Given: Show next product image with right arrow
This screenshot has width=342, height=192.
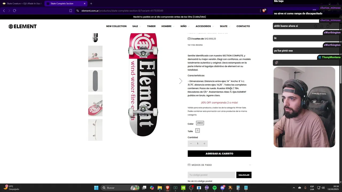Looking at the screenshot, I should pyautogui.click(x=181, y=81).
